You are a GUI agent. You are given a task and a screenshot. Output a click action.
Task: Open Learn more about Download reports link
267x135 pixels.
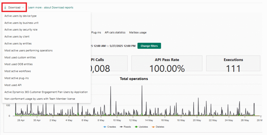(x=51, y=8)
